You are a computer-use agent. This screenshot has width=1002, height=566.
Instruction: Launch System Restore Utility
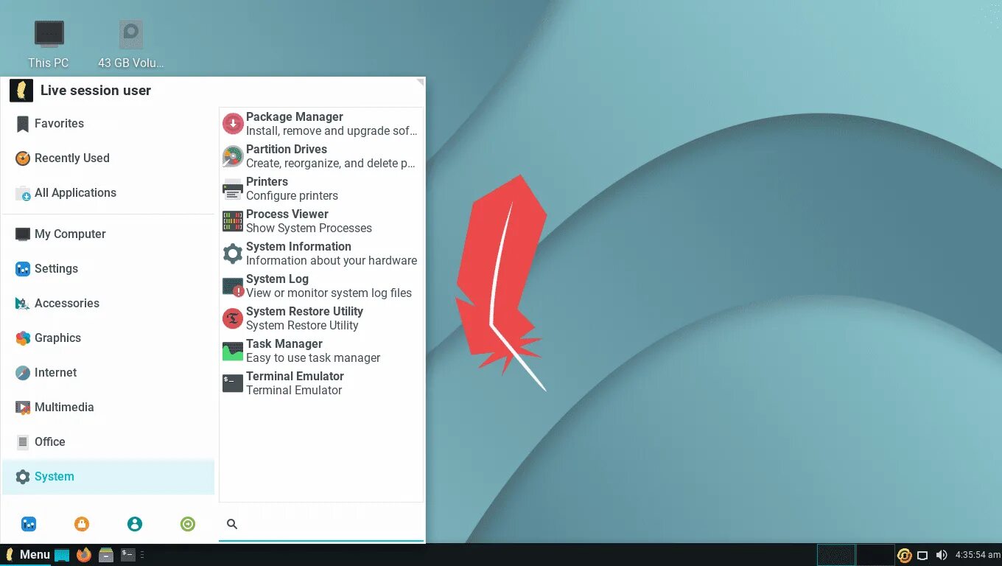(321, 318)
